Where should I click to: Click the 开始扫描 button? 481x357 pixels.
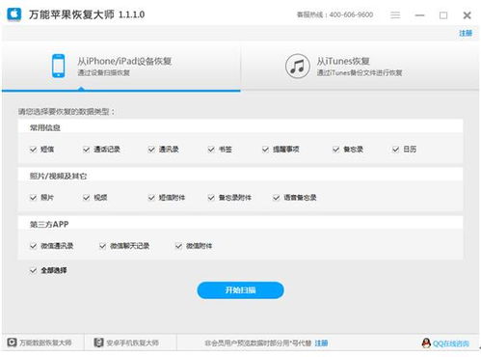(240, 290)
